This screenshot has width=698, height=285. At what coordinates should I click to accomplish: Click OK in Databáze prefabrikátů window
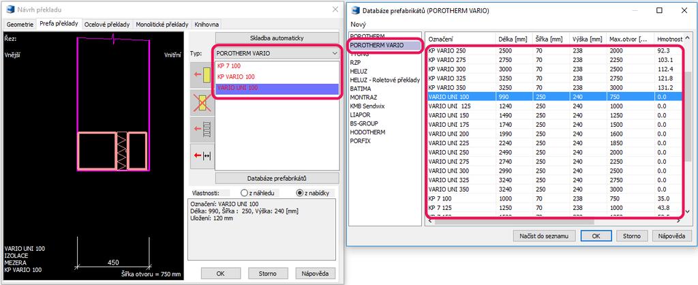tap(596, 236)
